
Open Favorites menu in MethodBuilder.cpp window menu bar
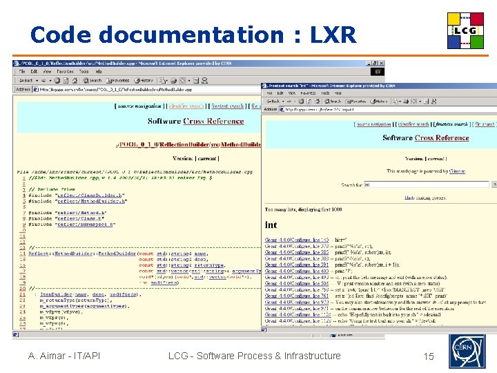tap(65, 72)
